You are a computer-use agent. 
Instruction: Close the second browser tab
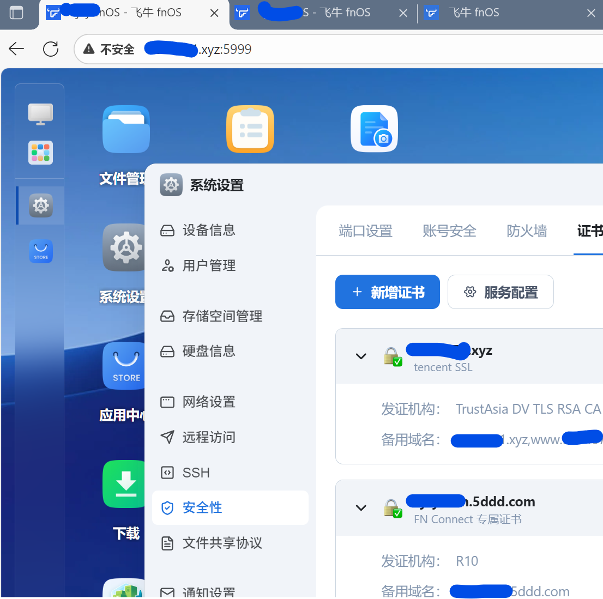tap(403, 13)
